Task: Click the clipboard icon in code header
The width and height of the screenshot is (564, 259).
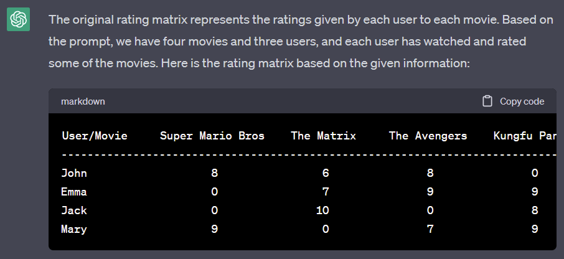Action: click(x=487, y=101)
